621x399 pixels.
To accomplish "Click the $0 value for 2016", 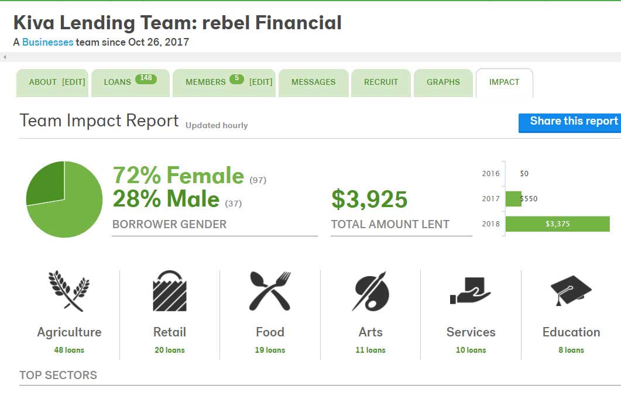I will (524, 173).
